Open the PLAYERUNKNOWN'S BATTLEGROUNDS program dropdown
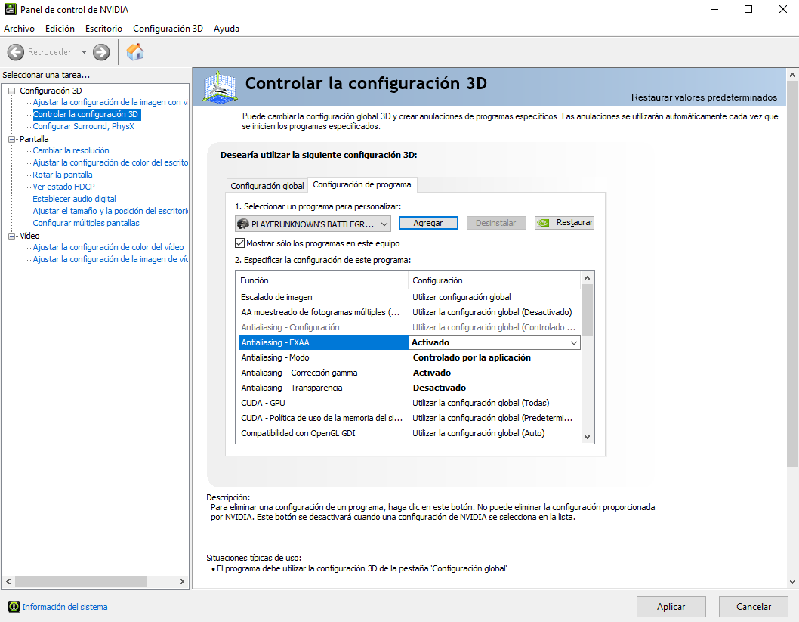 click(313, 224)
